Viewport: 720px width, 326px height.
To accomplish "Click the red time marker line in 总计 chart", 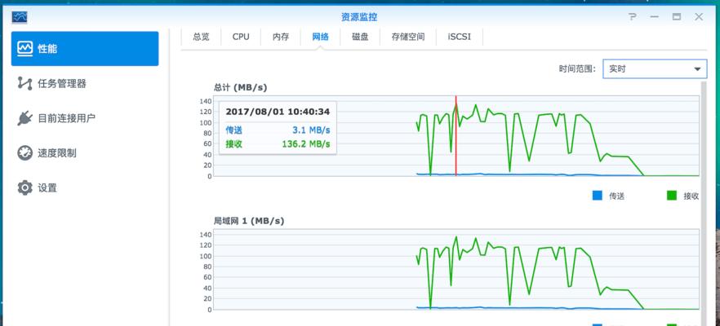I will [x=456, y=136].
